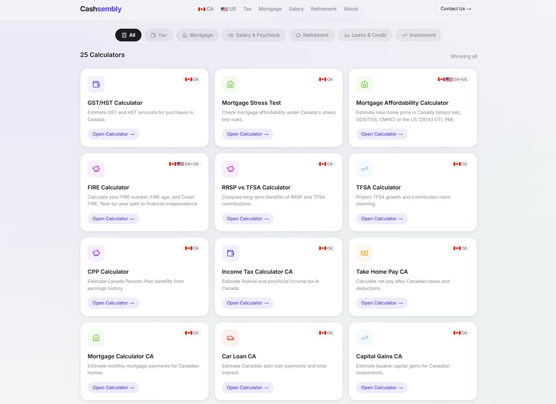
Task: Click the GST/HST Calculator wallet icon
Action: click(x=96, y=84)
